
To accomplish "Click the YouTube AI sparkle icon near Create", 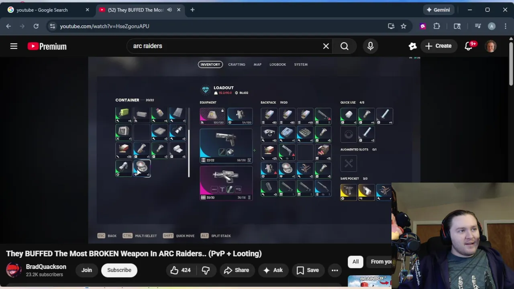I will click(412, 46).
